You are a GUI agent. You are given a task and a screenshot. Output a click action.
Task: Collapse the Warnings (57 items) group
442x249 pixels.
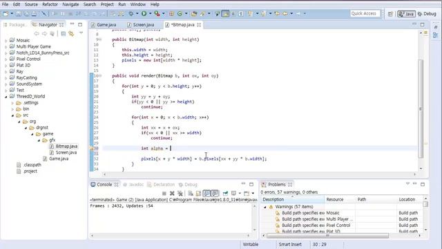tap(265, 207)
